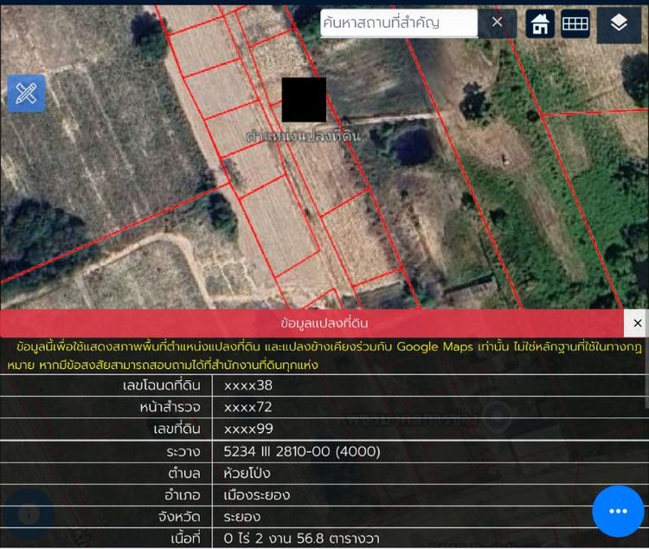Select the หน้าสำรวจ xxxx72 row
The height and width of the screenshot is (549, 649).
[x=323, y=407]
